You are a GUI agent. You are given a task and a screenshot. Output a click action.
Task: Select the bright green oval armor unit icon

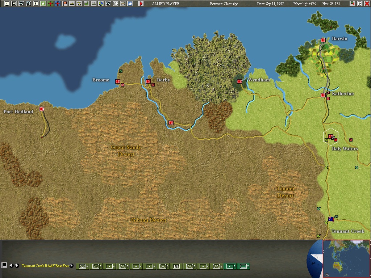click(x=243, y=266)
